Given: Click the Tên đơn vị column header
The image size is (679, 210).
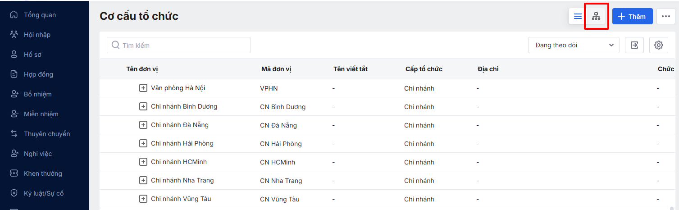Looking at the screenshot, I should click(142, 69).
